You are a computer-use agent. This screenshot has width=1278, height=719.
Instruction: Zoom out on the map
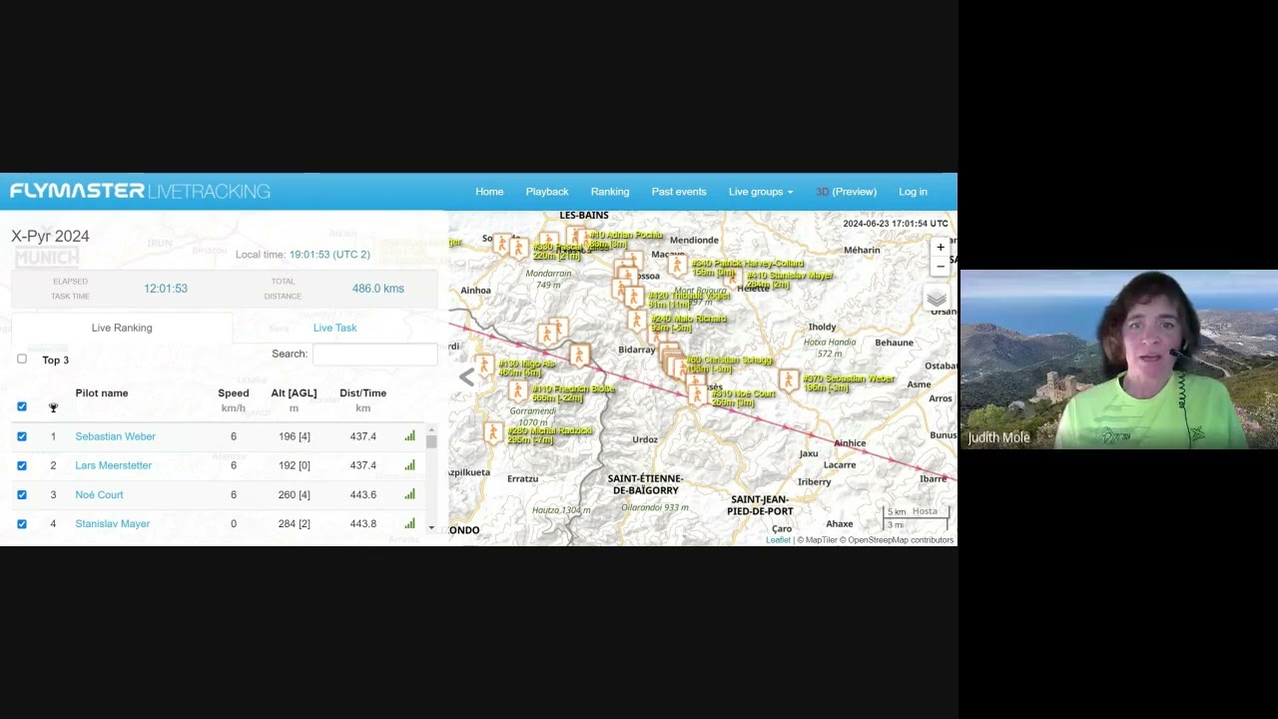pyautogui.click(x=940, y=266)
